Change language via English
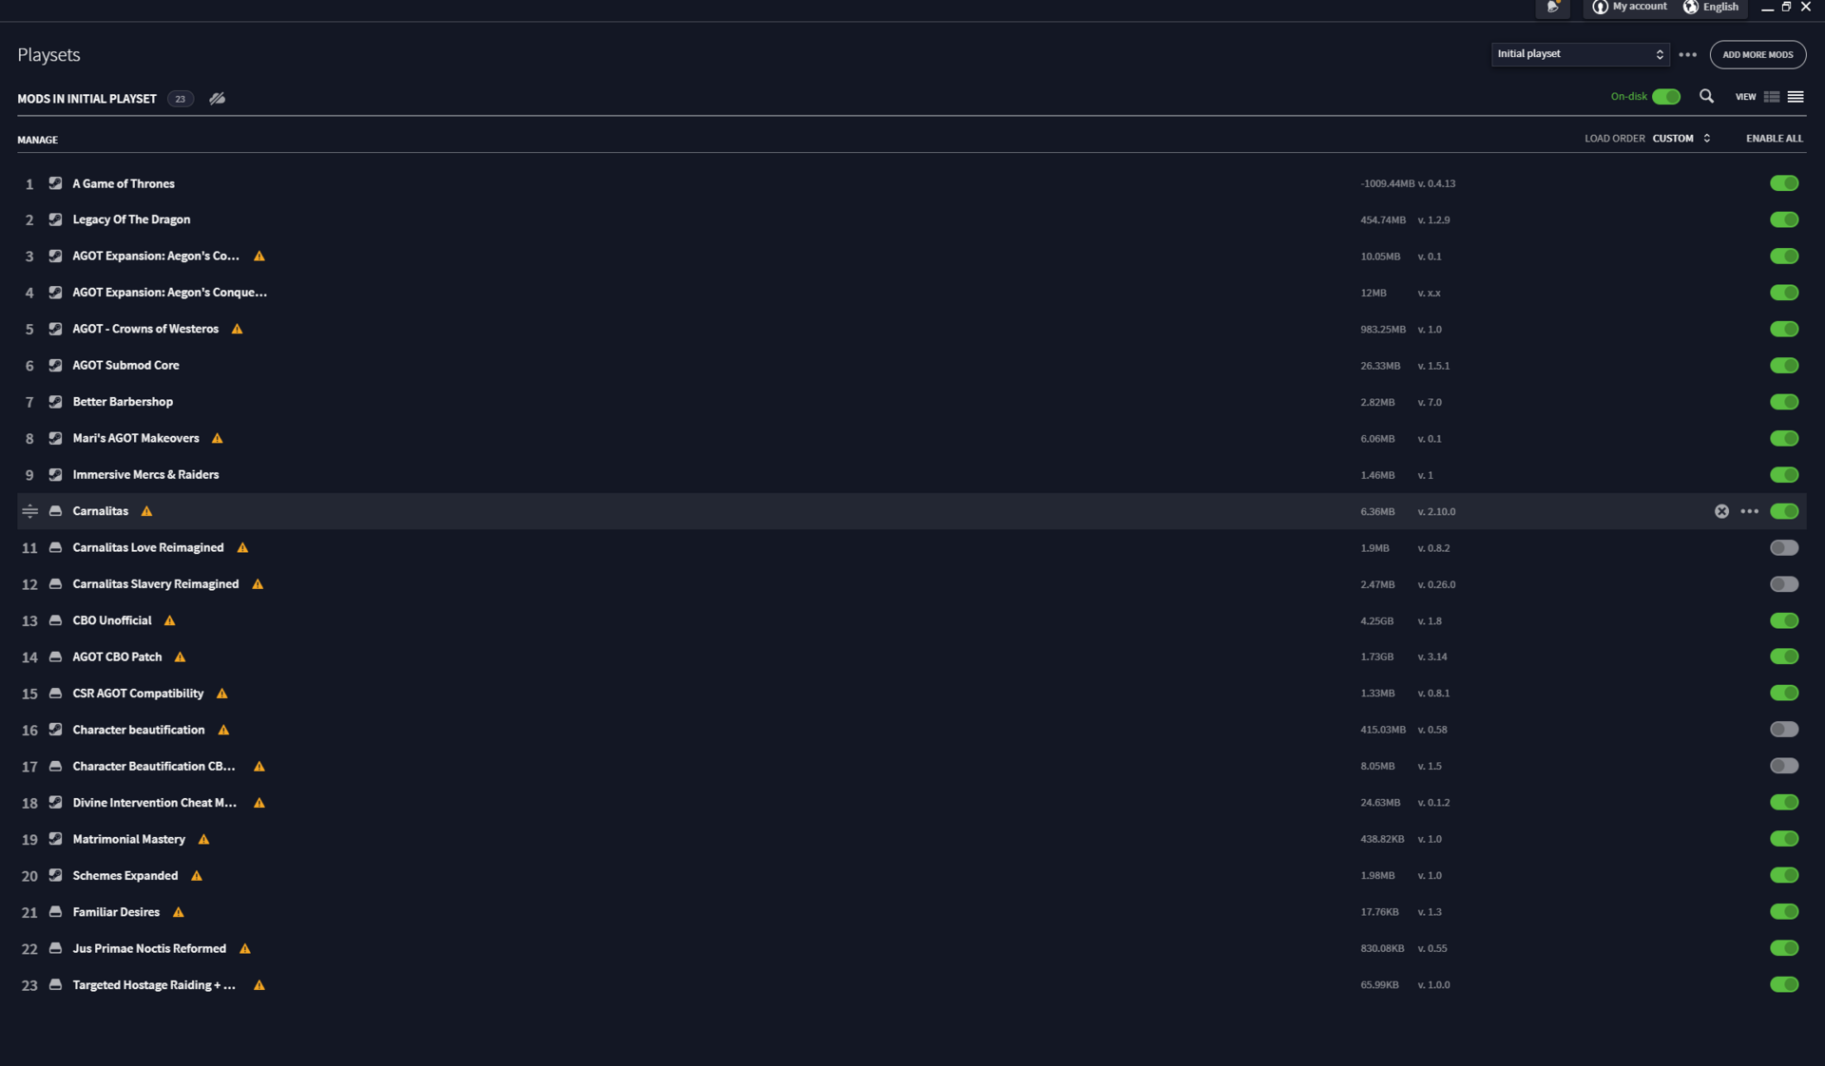 click(x=1720, y=7)
